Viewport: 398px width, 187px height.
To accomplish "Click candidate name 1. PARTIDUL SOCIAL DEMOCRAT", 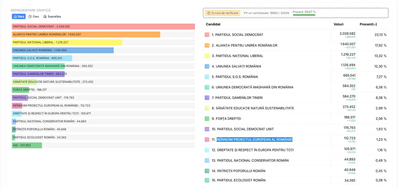I will [237, 35].
